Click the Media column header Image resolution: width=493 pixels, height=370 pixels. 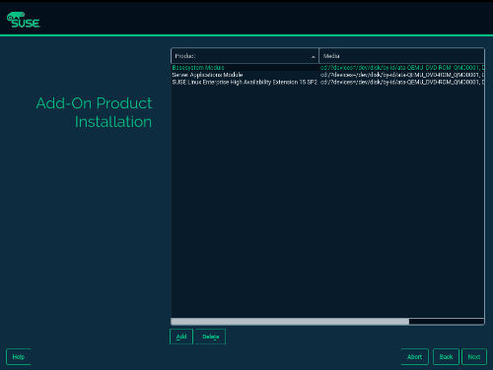tap(401, 56)
